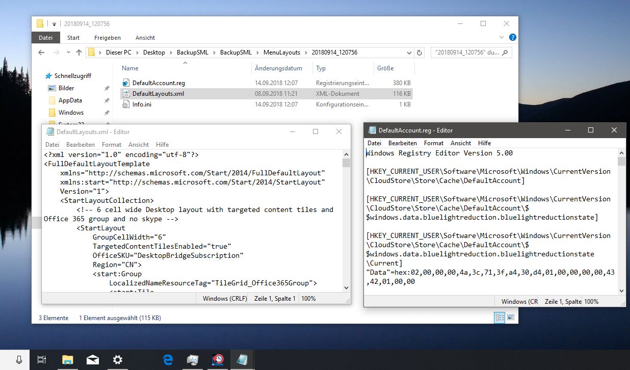Select the Info.ini file
Image resolution: width=630 pixels, height=370 pixels.
[267, 104]
